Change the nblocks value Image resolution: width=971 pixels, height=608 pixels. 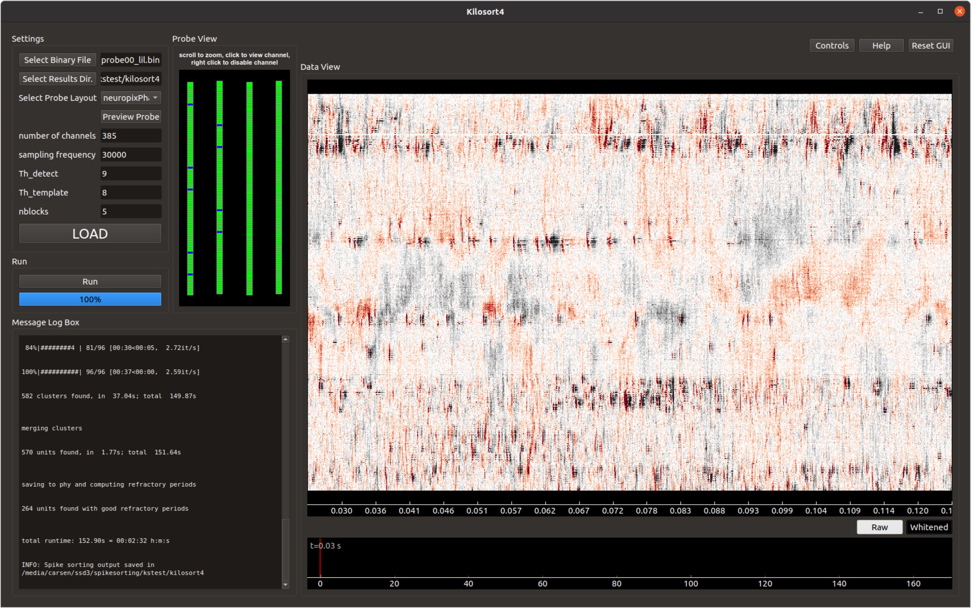[131, 211]
